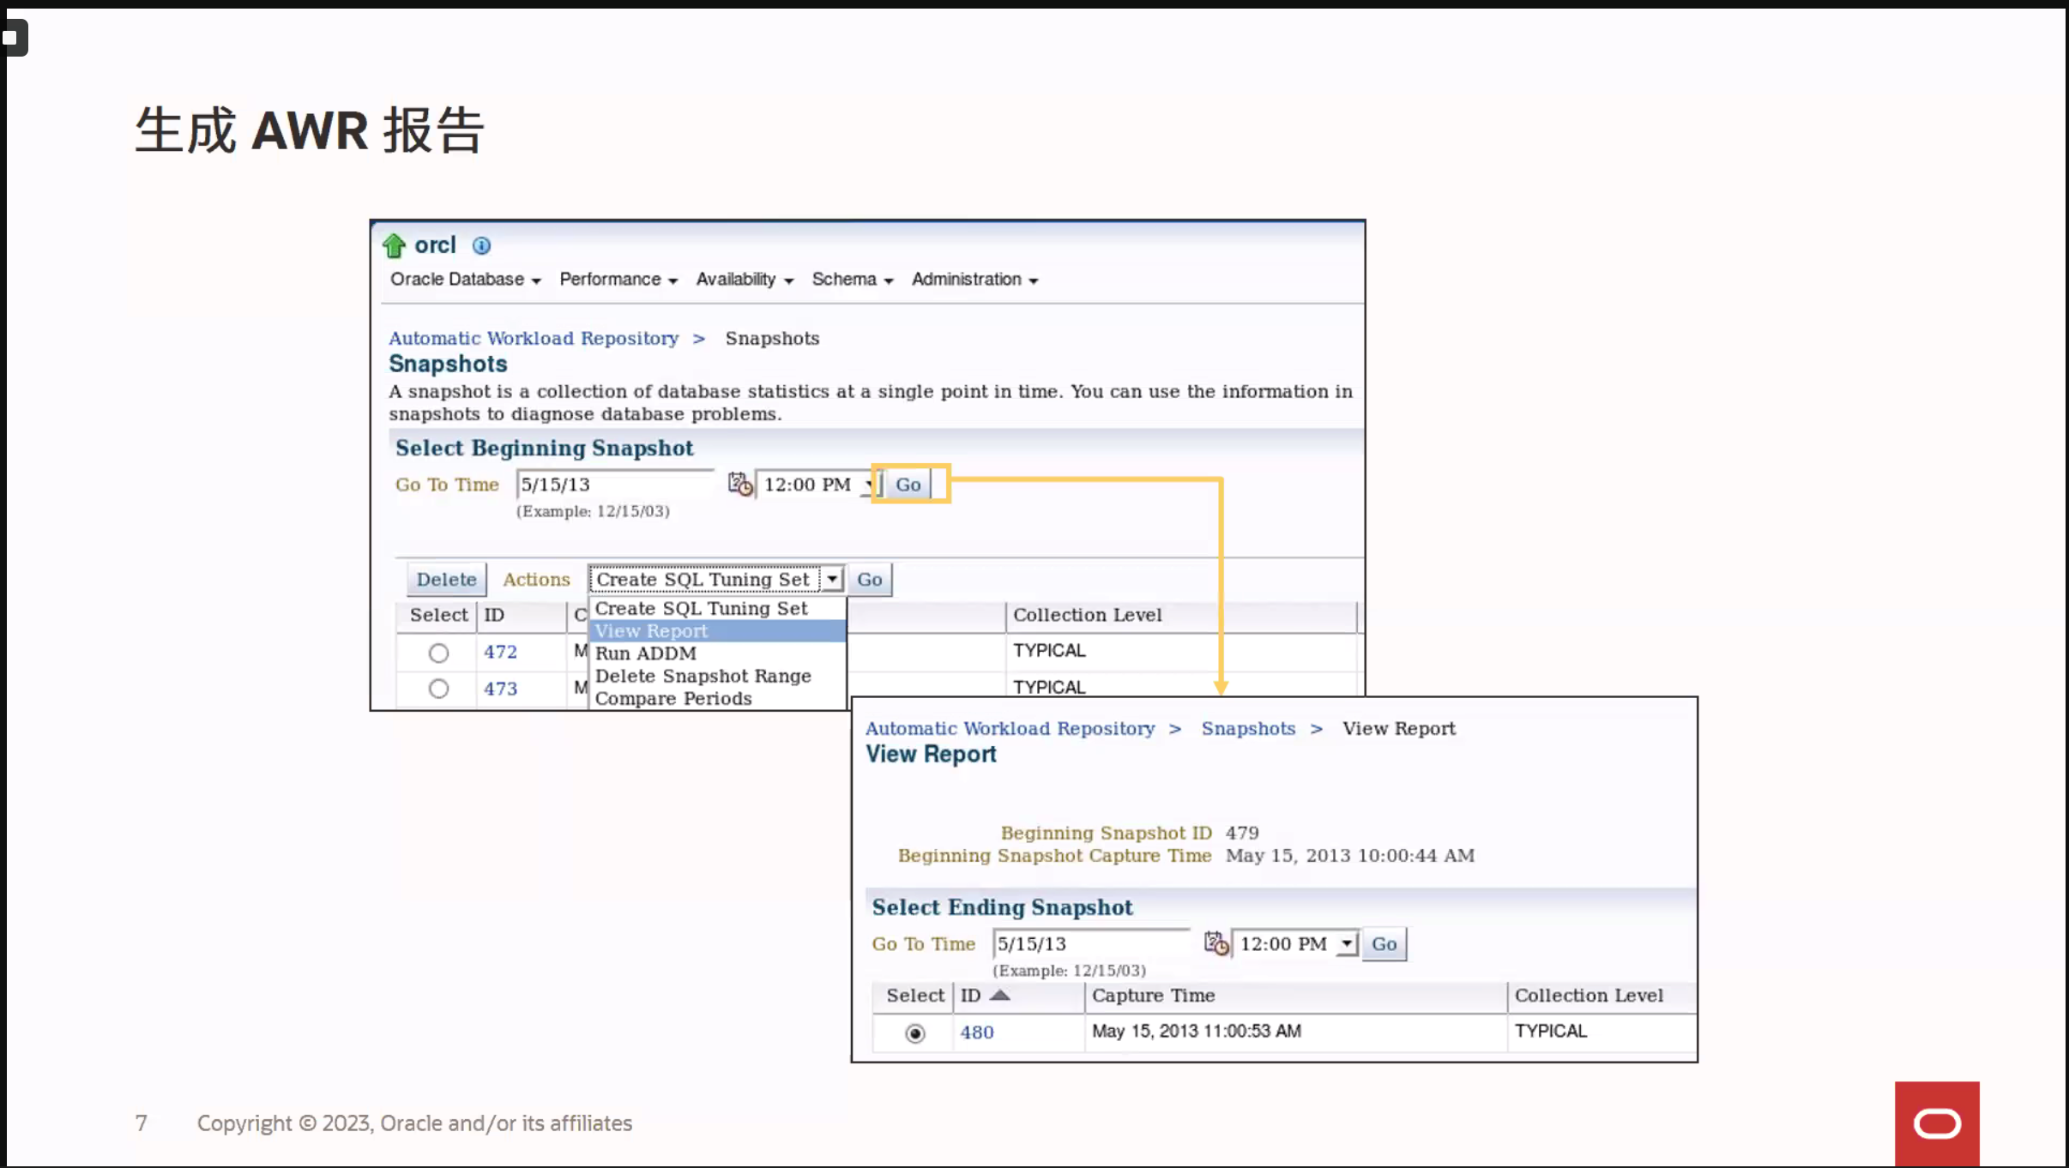Select radio button for ending snapshot 480
Viewport: 2069px width, 1168px height.
click(915, 1033)
